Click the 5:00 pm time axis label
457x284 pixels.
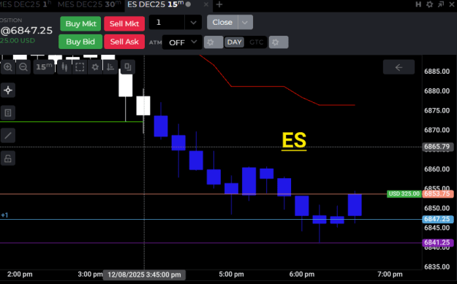[231, 275]
